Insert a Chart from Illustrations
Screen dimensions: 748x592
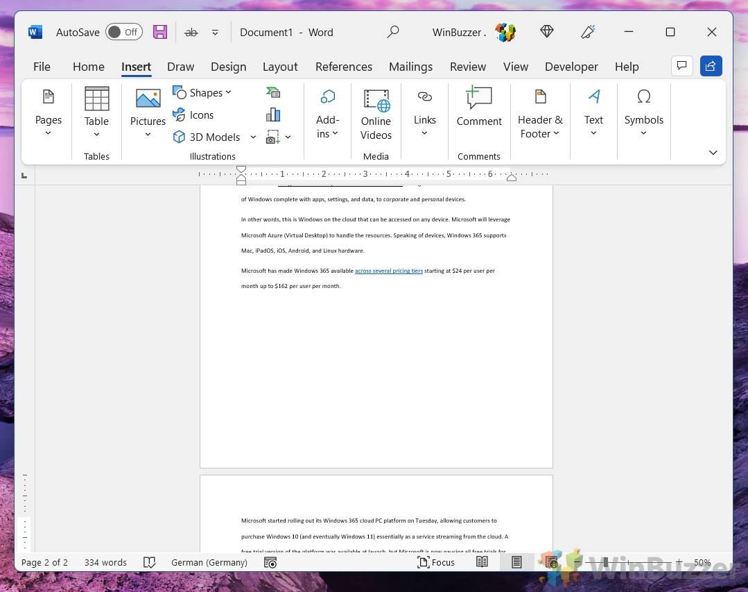tap(273, 115)
